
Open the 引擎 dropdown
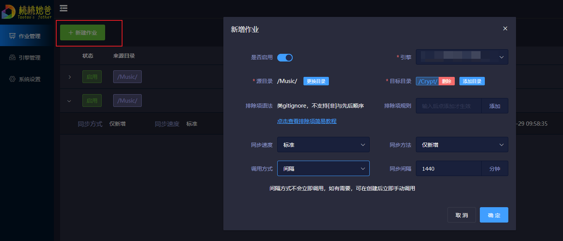pyautogui.click(x=462, y=57)
